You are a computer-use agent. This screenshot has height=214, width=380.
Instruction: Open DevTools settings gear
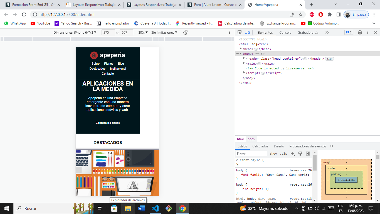(x=360, y=33)
